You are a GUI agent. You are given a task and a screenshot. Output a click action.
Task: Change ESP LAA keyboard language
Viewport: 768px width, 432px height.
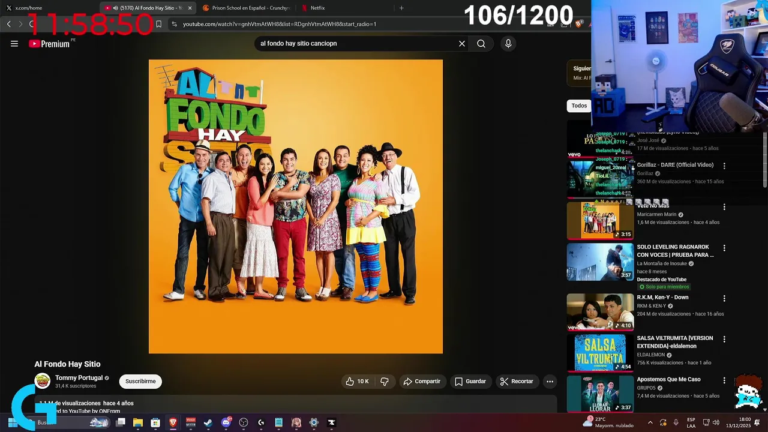coord(691,422)
